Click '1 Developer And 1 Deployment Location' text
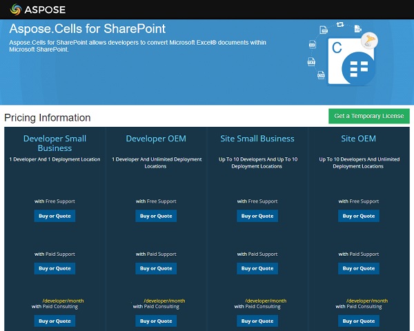This screenshot has width=414, height=331. [x=55, y=159]
